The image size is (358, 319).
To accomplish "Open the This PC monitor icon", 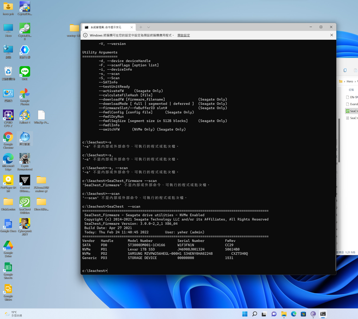I will tap(8, 30).
